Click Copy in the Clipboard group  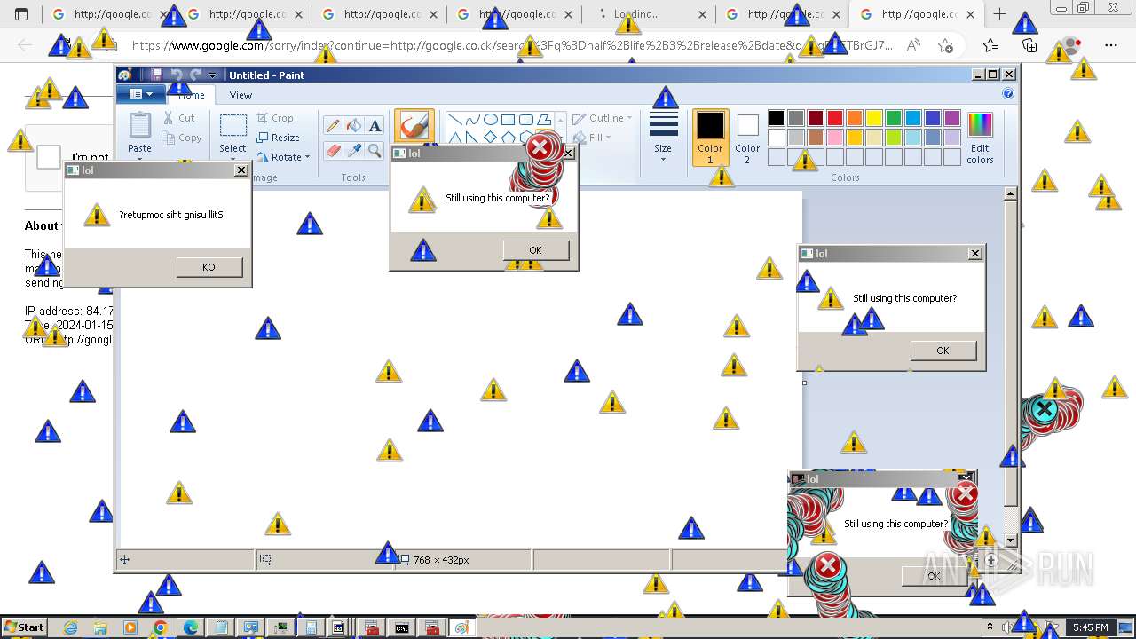pos(182,138)
